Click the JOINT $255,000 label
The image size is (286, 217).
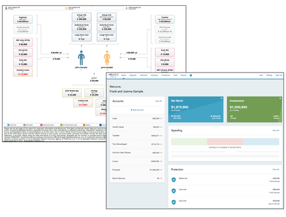pos(94,79)
